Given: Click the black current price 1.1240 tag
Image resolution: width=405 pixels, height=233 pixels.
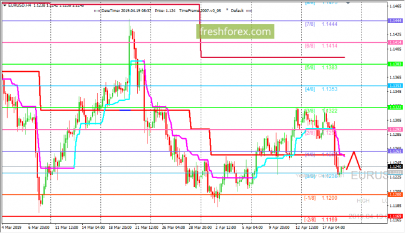Looking at the screenshot, I should point(395,167).
